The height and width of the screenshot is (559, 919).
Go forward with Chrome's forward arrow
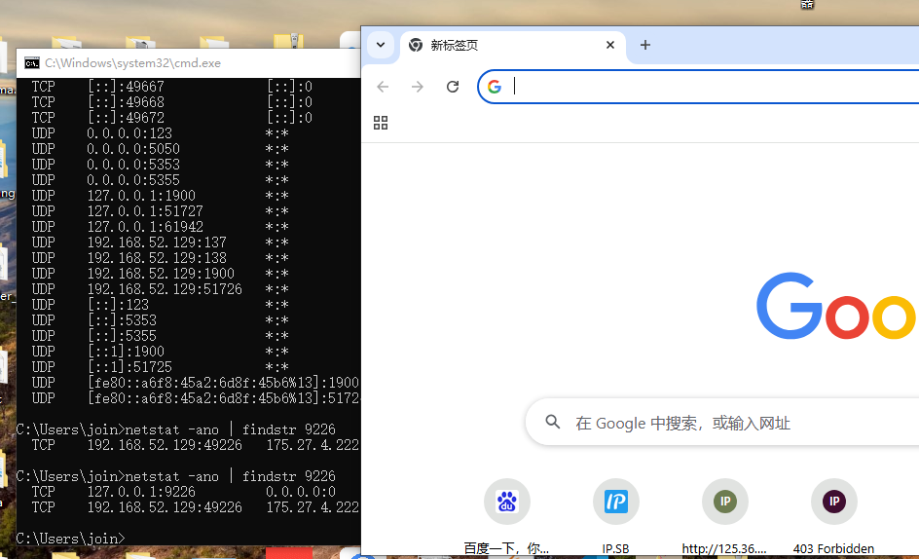418,87
